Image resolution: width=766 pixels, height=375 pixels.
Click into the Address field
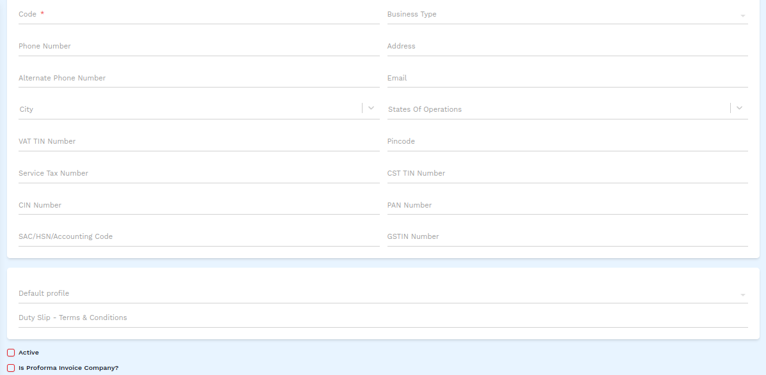pos(567,47)
